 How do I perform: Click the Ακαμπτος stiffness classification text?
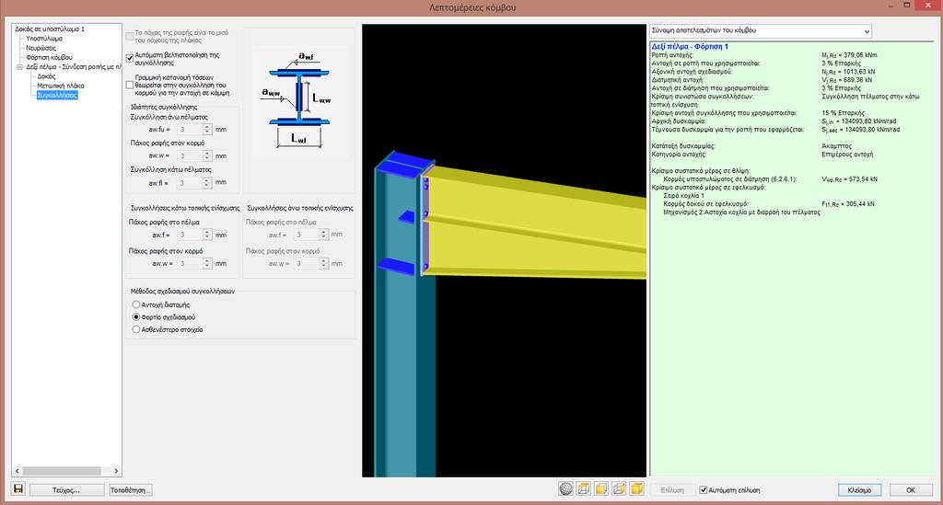836,146
